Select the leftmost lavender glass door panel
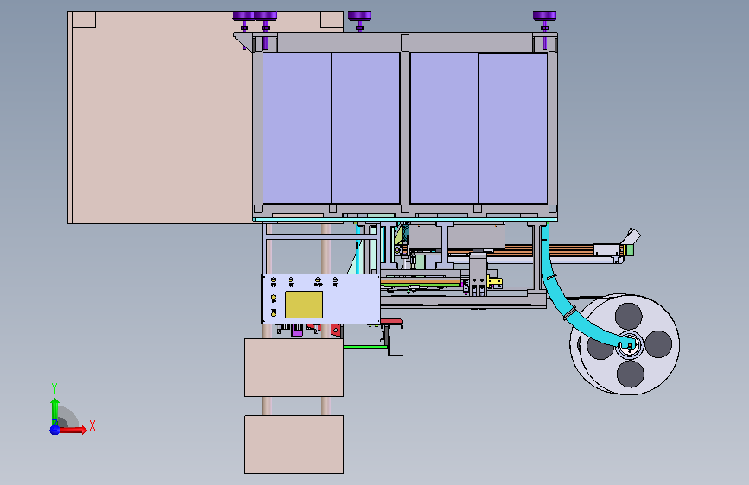This screenshot has height=485, width=749. tap(297, 128)
